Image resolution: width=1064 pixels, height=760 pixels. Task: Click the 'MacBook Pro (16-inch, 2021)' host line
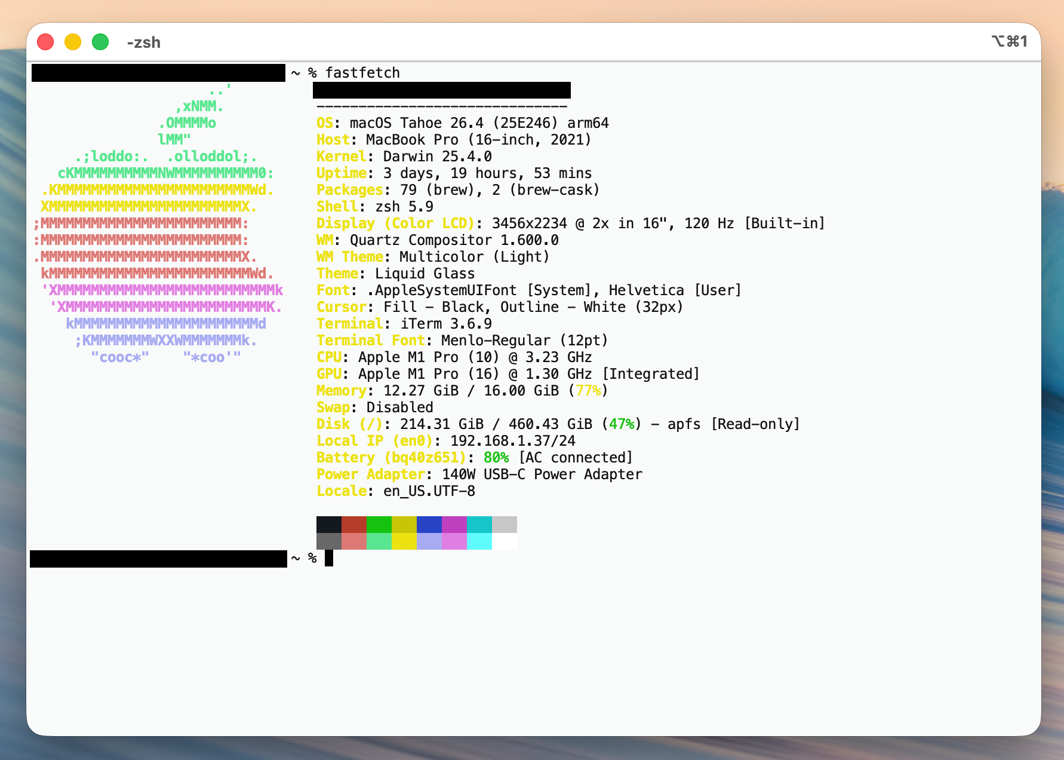[x=454, y=140]
